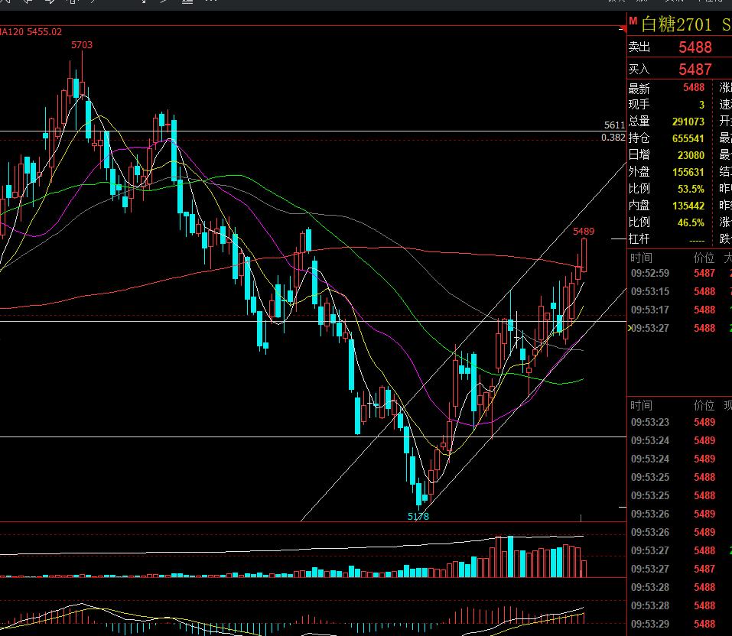Click the 5489 price label above last candle

pyautogui.click(x=584, y=232)
